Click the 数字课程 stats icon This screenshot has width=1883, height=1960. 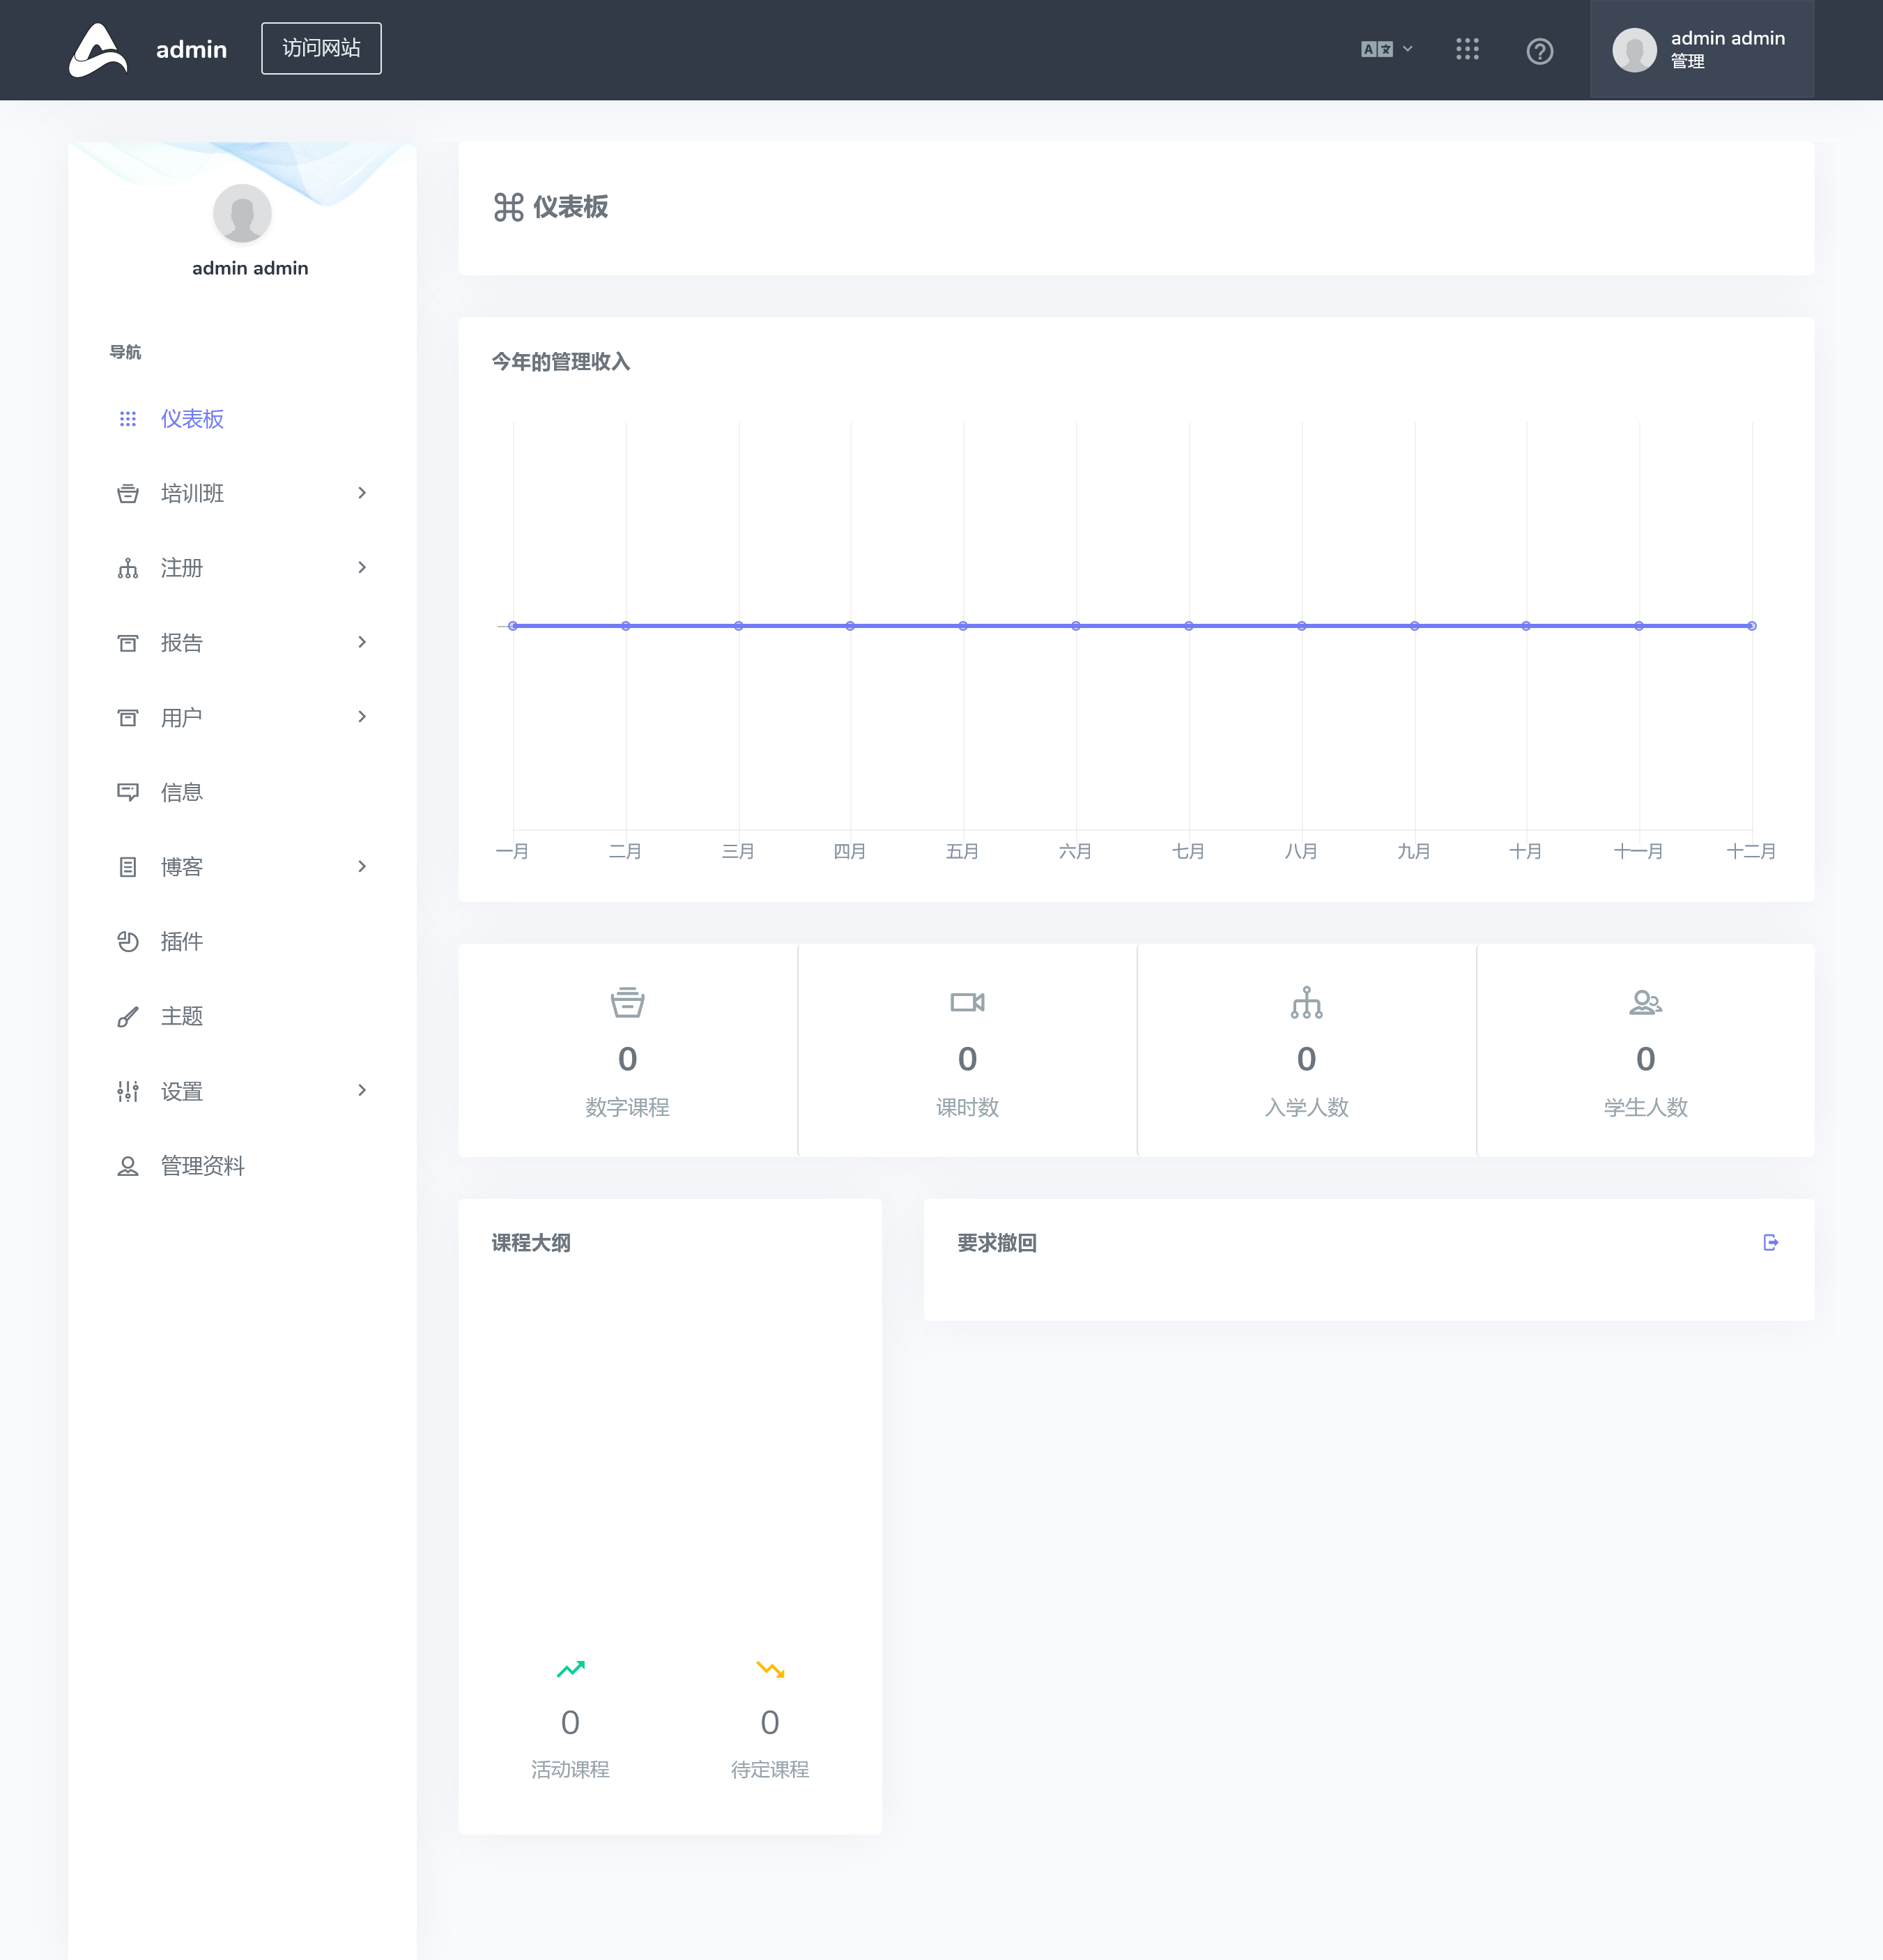click(x=627, y=1002)
